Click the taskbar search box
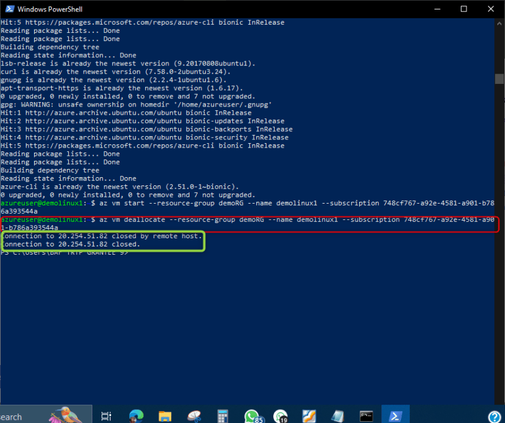This screenshot has width=505, height=423. click(x=45, y=414)
